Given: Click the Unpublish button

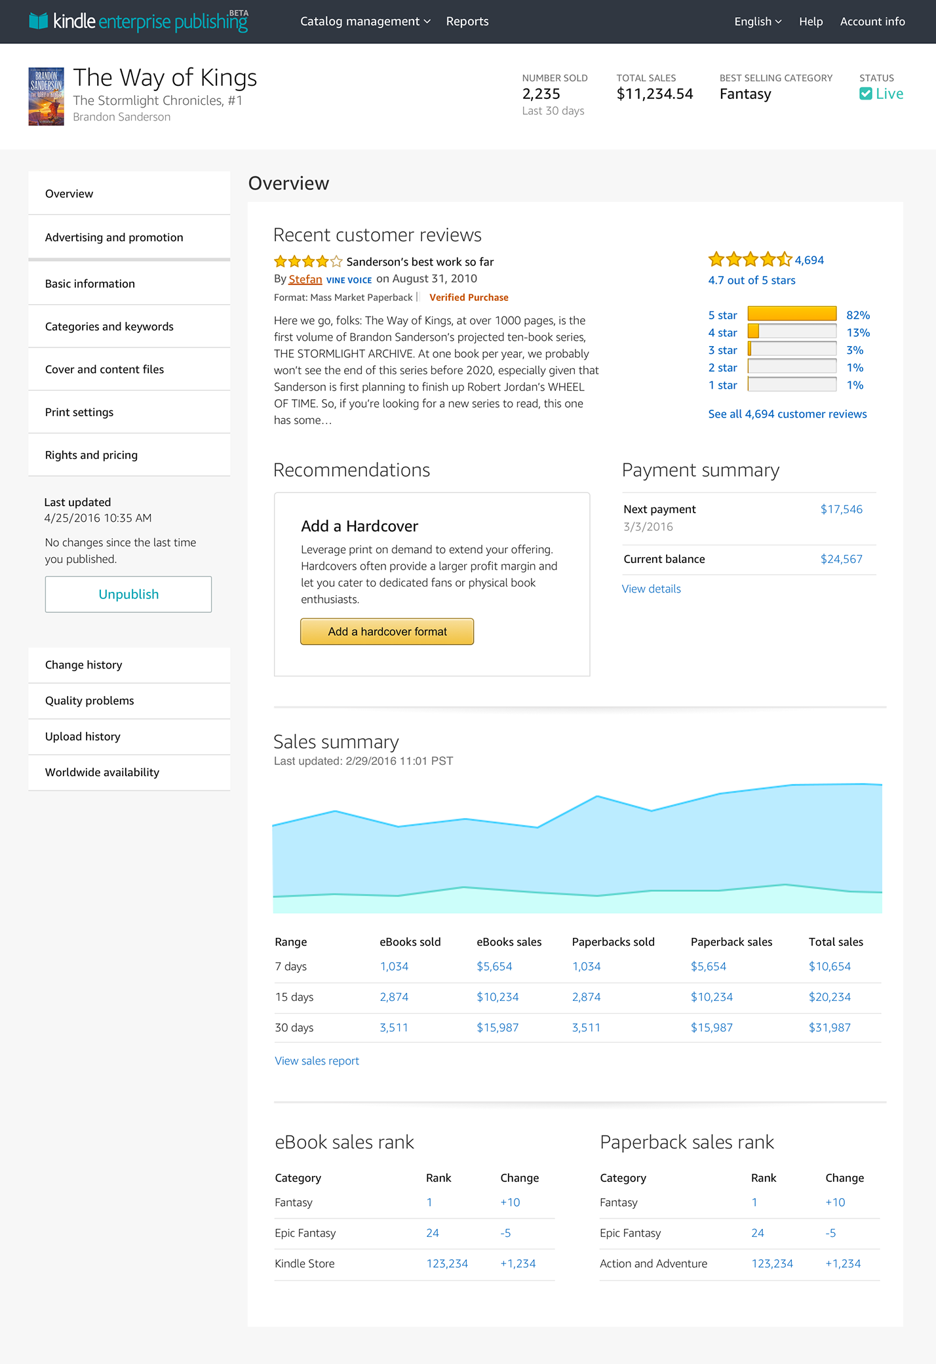Looking at the screenshot, I should tap(128, 594).
